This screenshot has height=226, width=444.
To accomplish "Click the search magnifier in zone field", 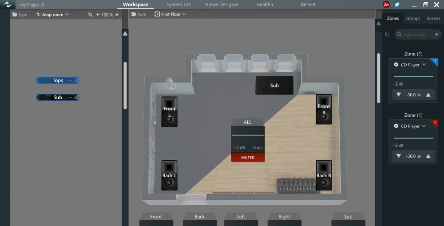I will coord(399,34).
